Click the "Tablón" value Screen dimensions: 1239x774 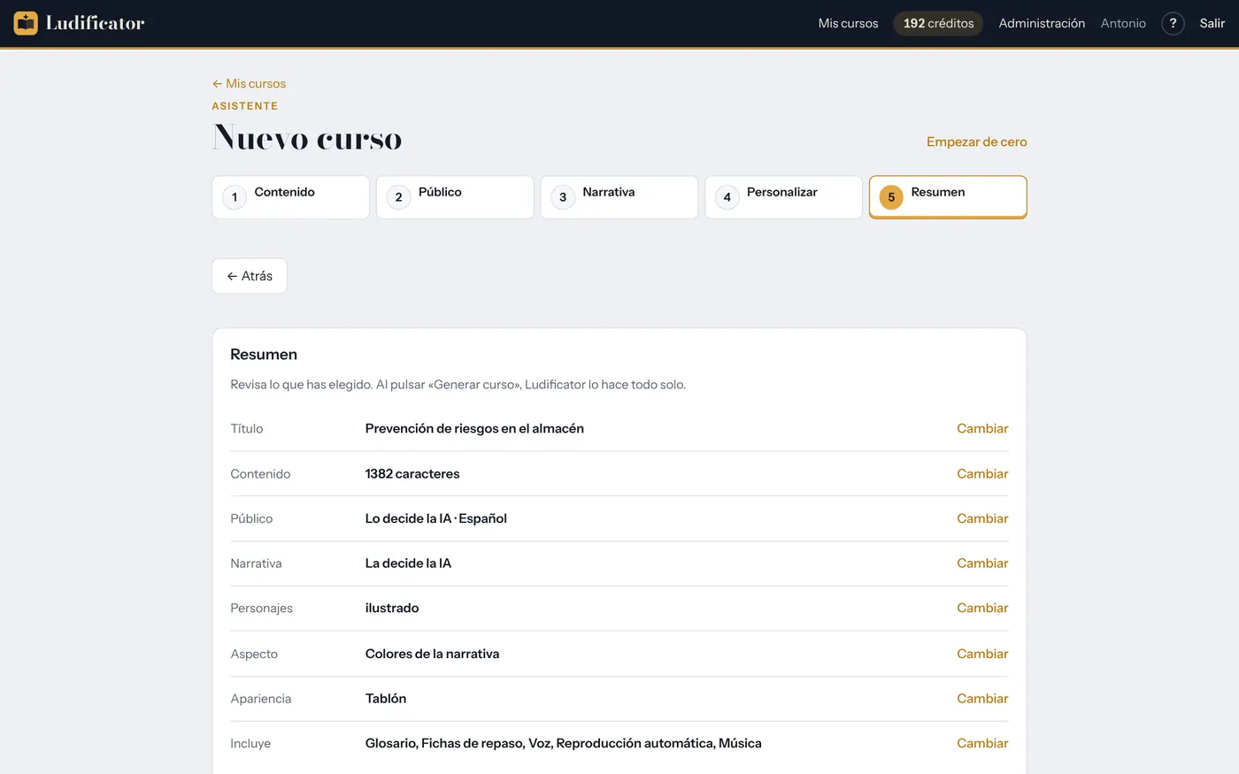(386, 698)
